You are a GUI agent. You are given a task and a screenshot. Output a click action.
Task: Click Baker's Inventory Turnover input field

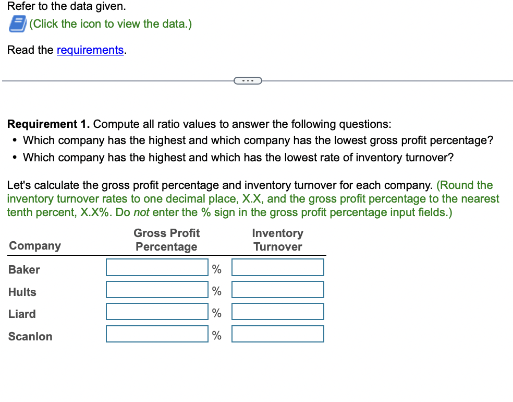[277, 267]
